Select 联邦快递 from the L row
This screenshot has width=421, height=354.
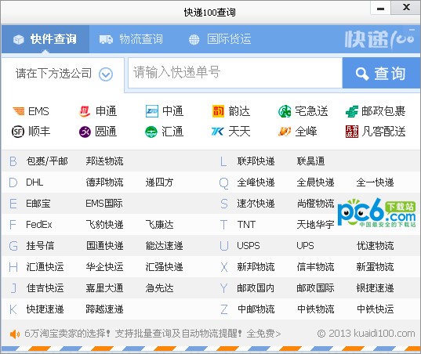point(256,161)
